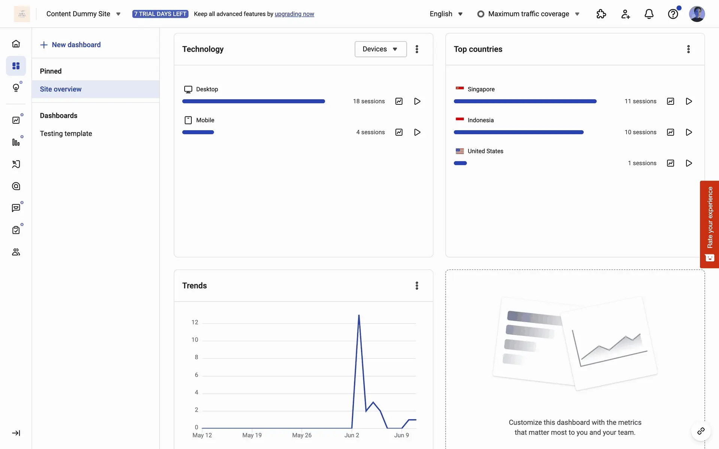Viewport: 719px width, 449px height.
Task: Open the Devices dropdown in Technology
Action: coord(380,49)
